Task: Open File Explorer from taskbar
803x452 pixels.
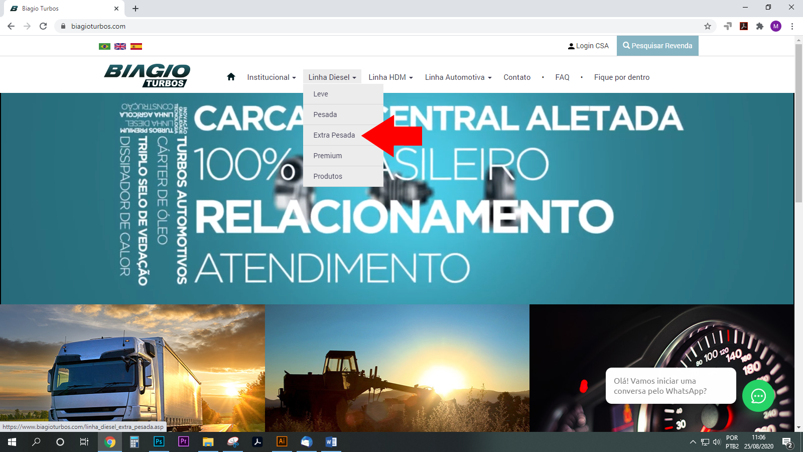Action: click(x=208, y=442)
